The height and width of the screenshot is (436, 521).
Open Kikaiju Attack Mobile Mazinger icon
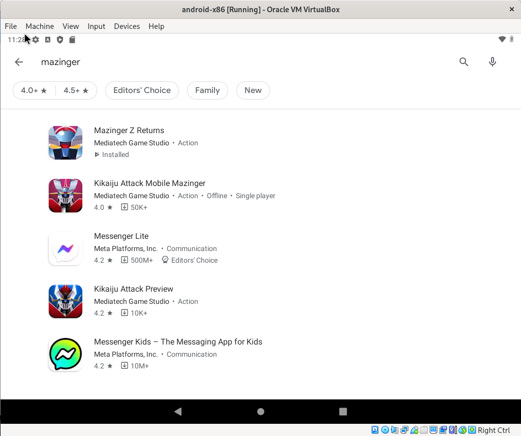click(x=66, y=196)
